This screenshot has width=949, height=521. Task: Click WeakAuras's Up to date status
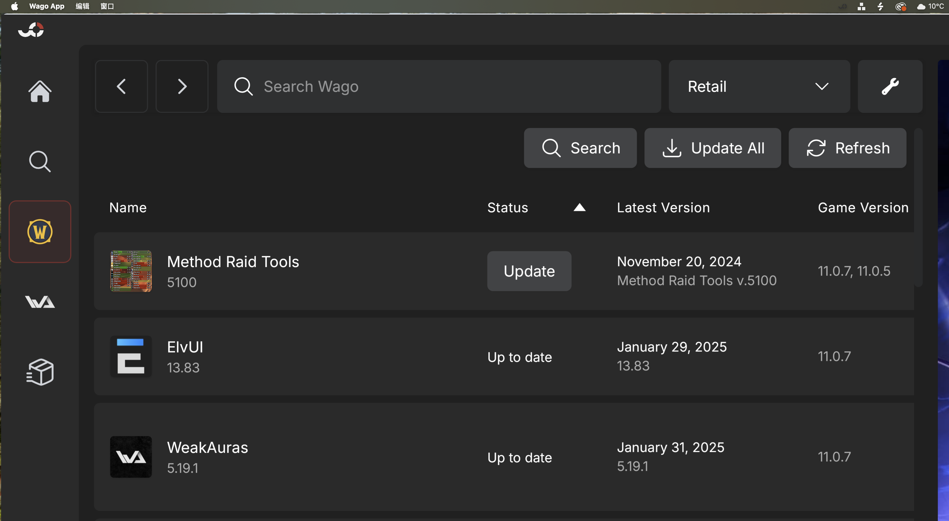coord(519,458)
